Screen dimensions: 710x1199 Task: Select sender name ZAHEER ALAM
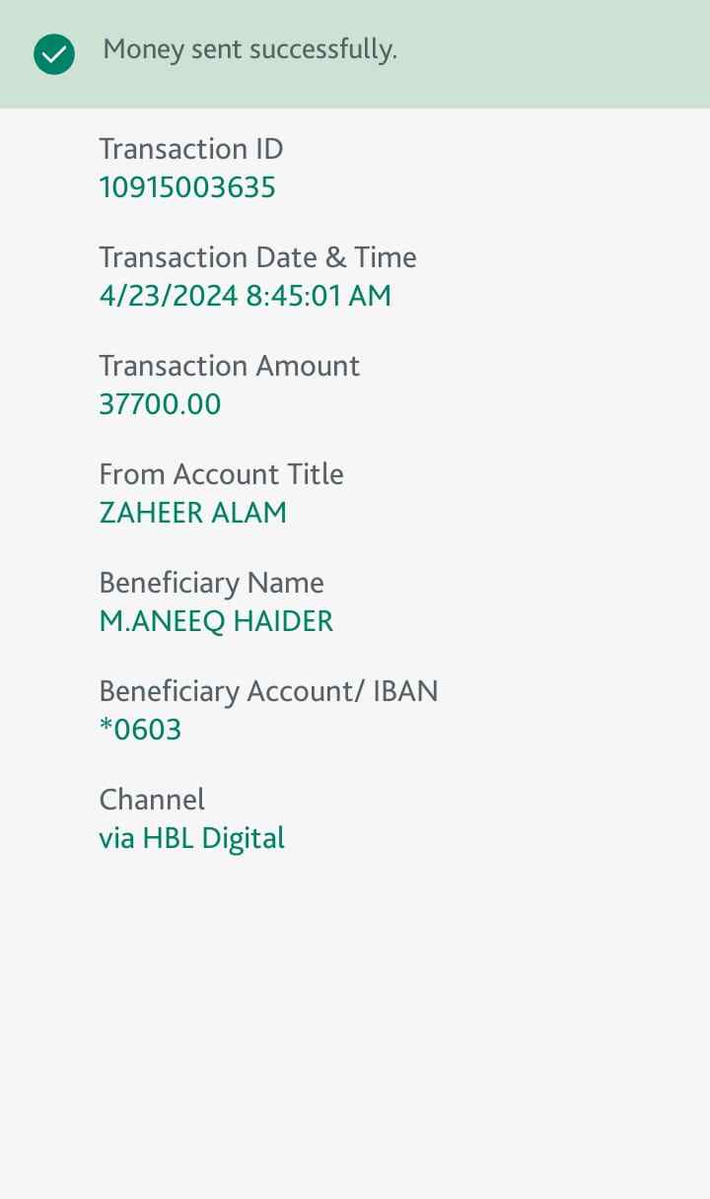click(x=192, y=513)
